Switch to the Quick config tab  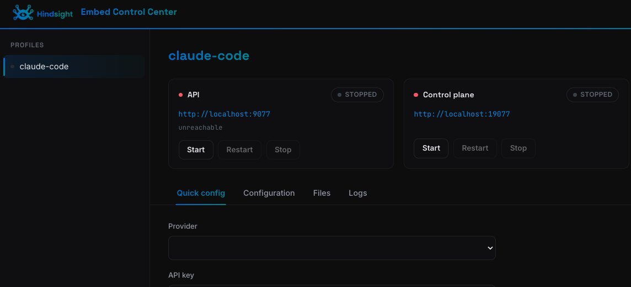point(201,193)
